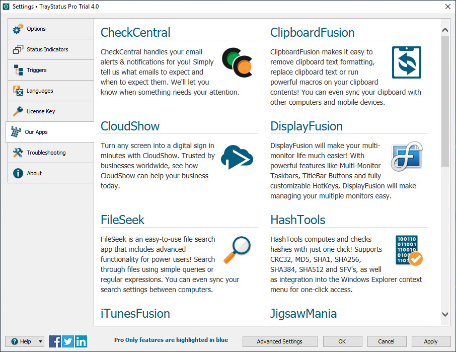Screen dimensions: 456x352
Task: Open the Status Indicators section
Action: pos(50,49)
